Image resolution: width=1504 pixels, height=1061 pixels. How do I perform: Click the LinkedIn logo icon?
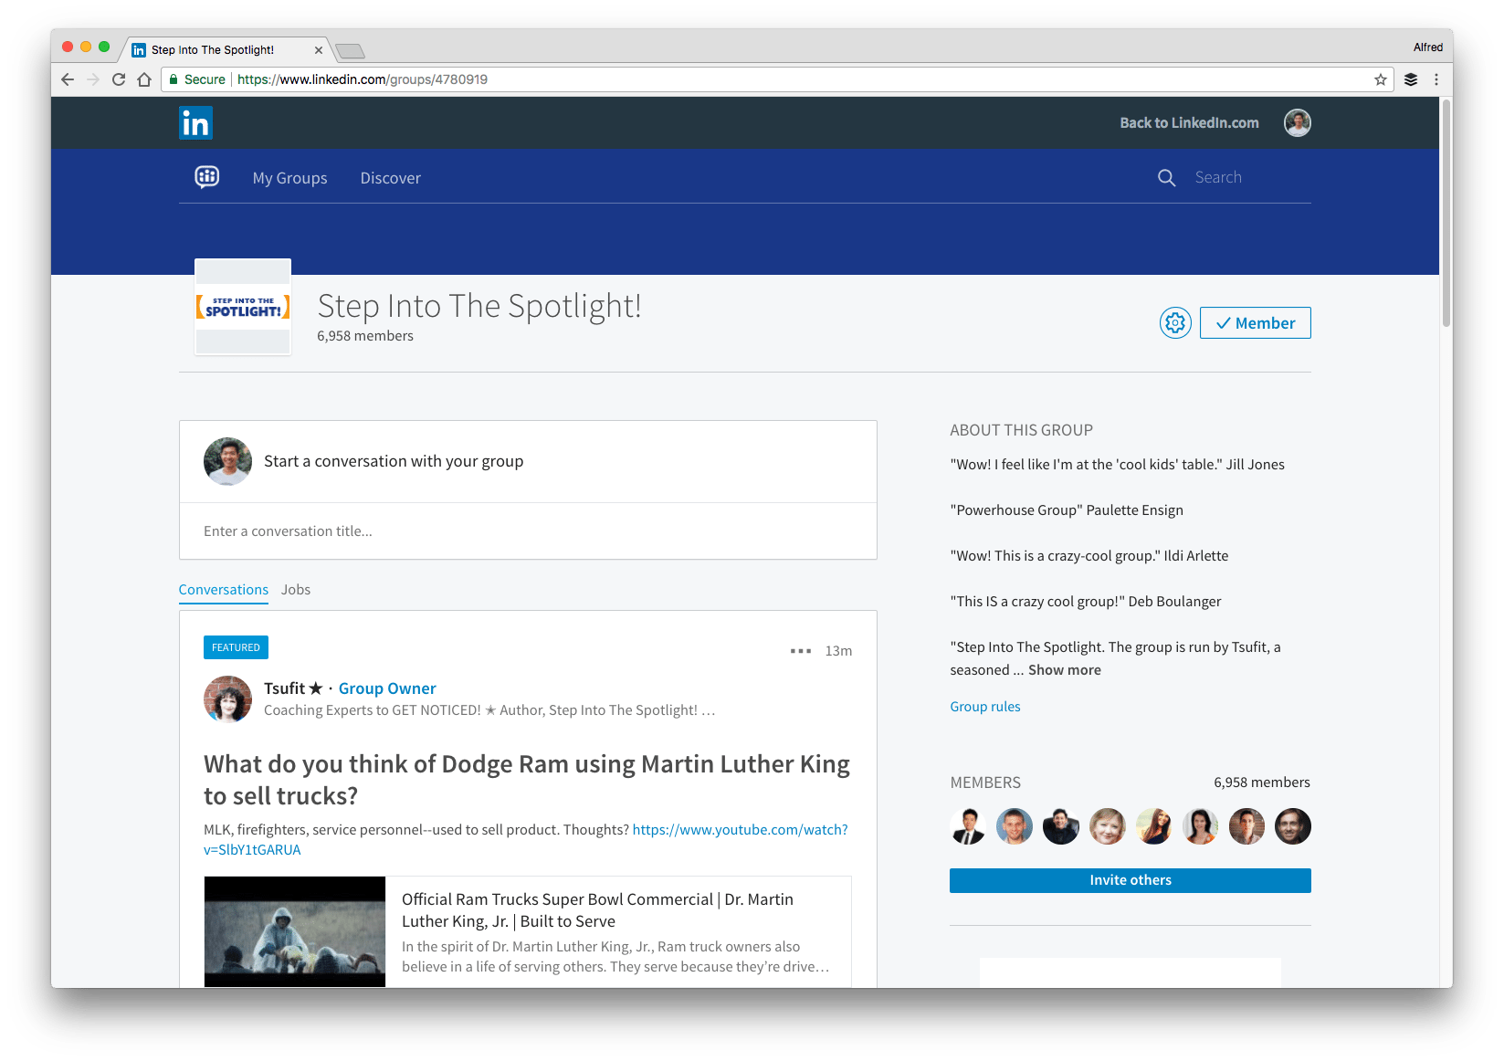pyautogui.click(x=195, y=123)
